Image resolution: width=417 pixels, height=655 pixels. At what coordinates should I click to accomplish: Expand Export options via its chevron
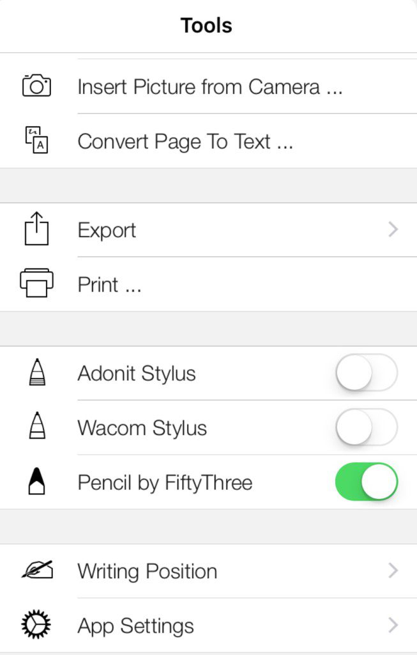pos(393,230)
